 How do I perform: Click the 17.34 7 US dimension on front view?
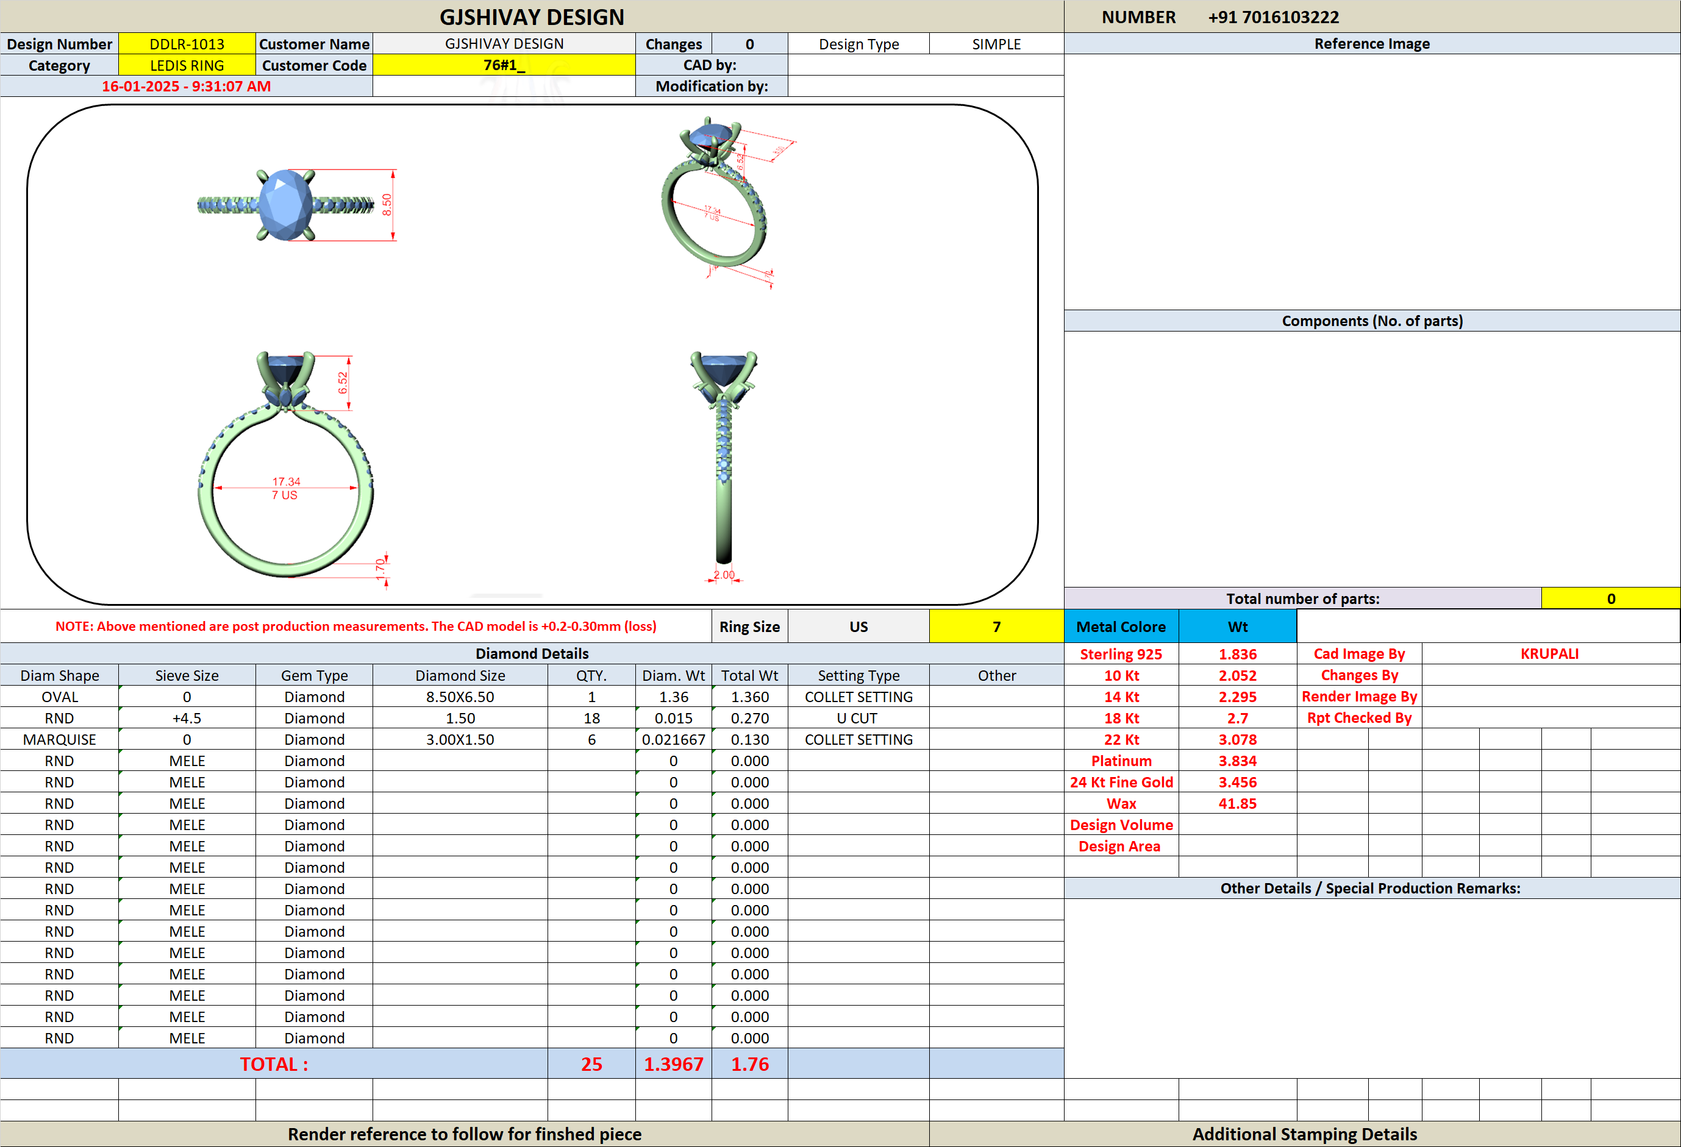tap(286, 488)
